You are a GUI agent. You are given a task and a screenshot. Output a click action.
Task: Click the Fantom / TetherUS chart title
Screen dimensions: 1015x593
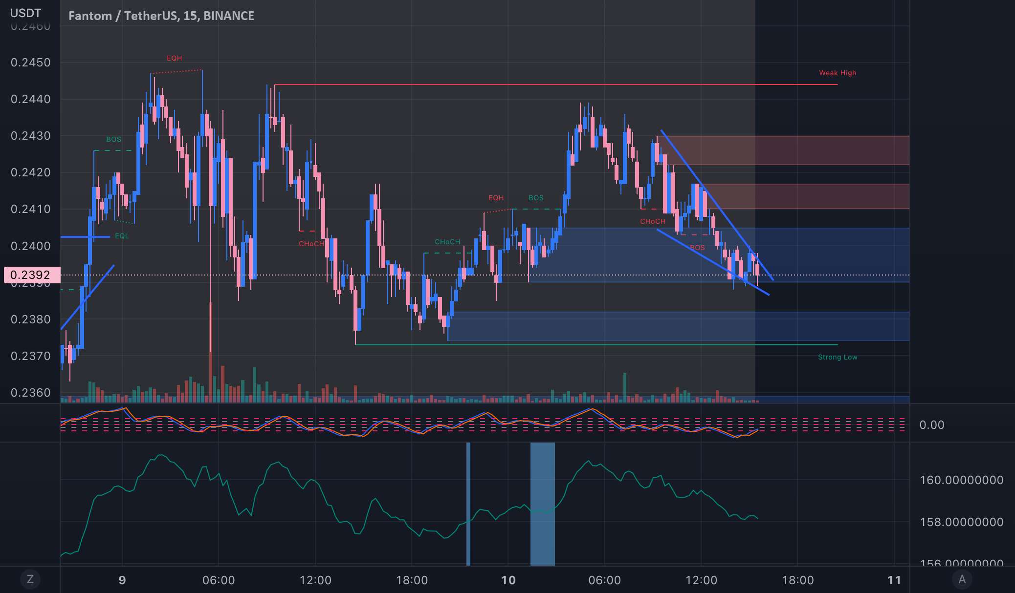pyautogui.click(x=161, y=16)
